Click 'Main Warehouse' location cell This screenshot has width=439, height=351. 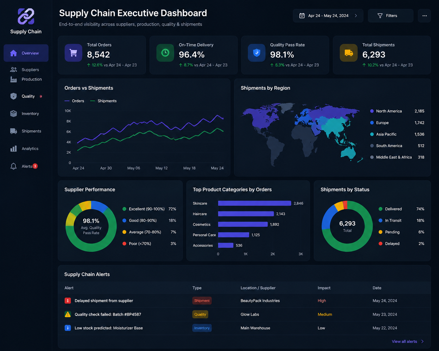256,328
